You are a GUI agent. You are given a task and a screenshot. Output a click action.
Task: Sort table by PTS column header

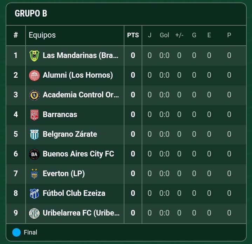(133, 35)
